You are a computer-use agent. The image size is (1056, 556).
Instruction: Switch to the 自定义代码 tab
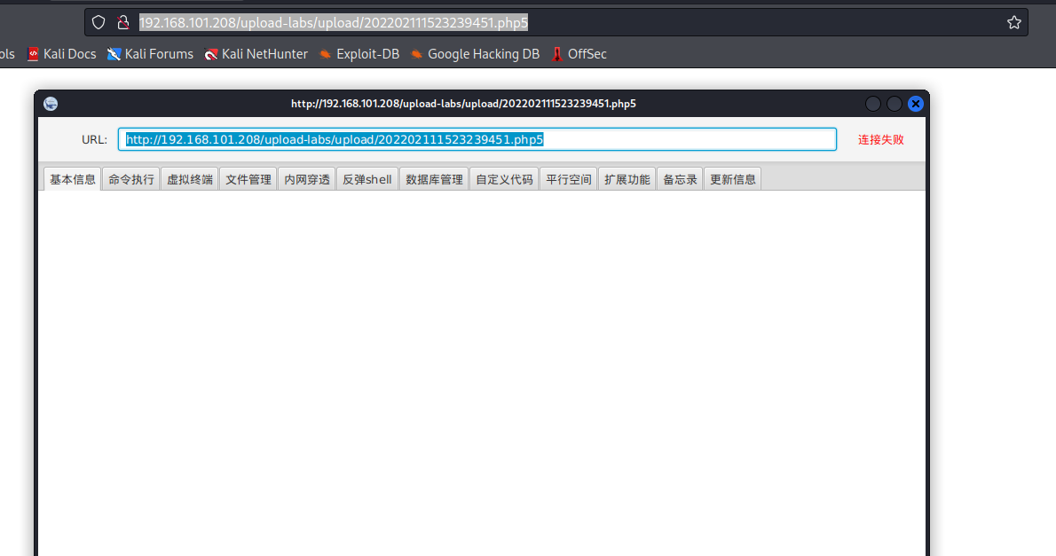point(504,179)
